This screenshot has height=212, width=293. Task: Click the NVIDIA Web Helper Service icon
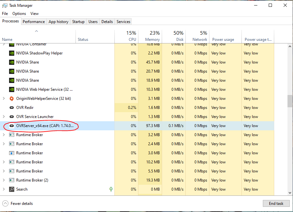(12, 89)
